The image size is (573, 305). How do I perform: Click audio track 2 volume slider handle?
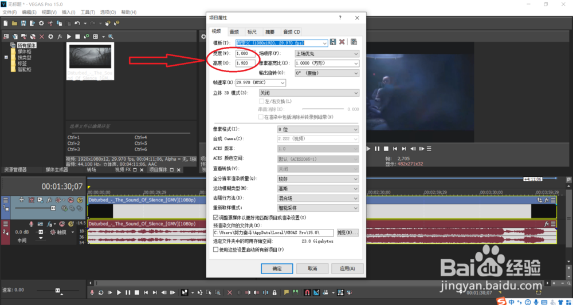click(41, 232)
